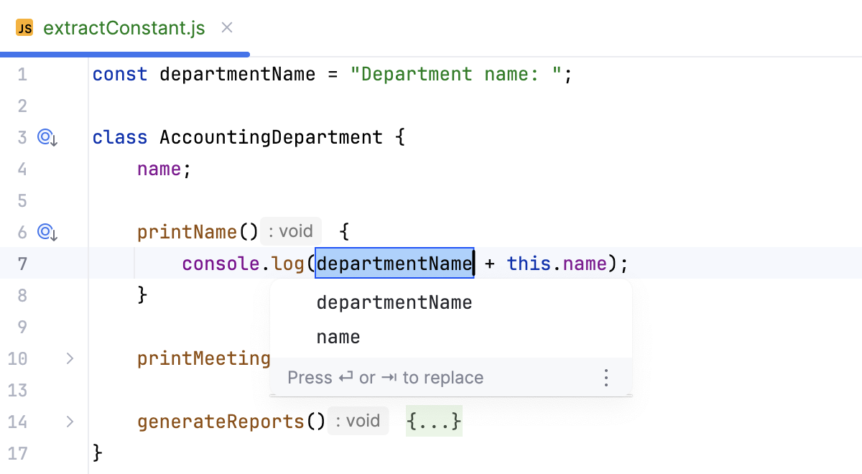Select "departmentName" from the completion list
This screenshot has height=474, width=862.
click(394, 302)
